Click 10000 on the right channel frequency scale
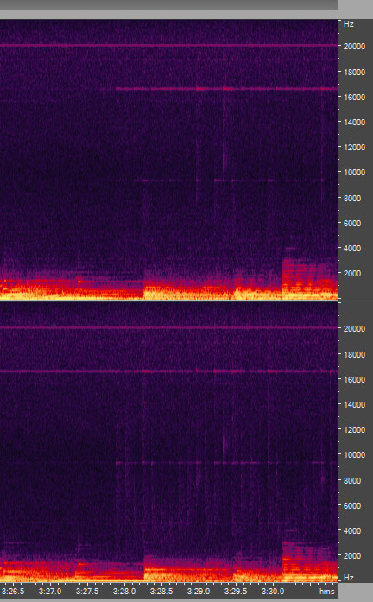The width and height of the screenshot is (373, 602). click(x=354, y=455)
